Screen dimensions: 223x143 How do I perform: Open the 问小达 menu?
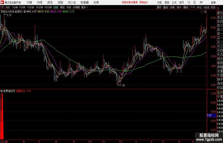pyautogui.click(x=72, y=2)
